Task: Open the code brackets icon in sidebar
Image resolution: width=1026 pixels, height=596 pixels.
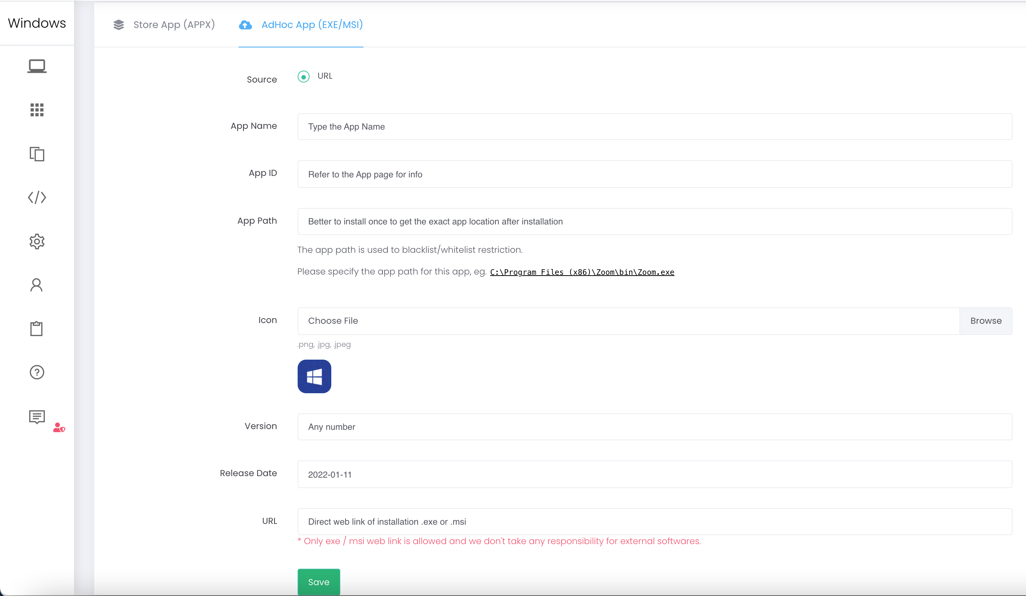Action: pyautogui.click(x=37, y=198)
